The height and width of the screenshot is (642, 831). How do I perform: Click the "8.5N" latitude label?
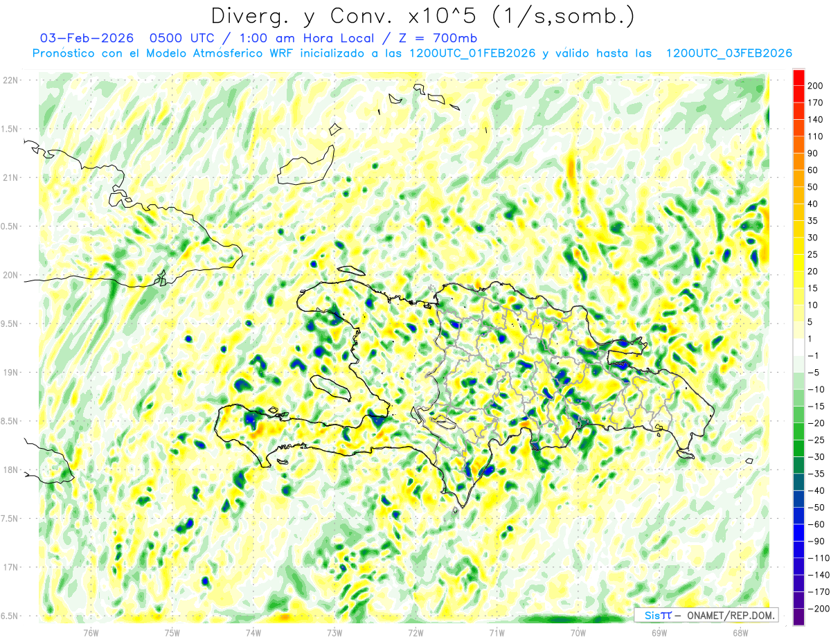(10, 421)
